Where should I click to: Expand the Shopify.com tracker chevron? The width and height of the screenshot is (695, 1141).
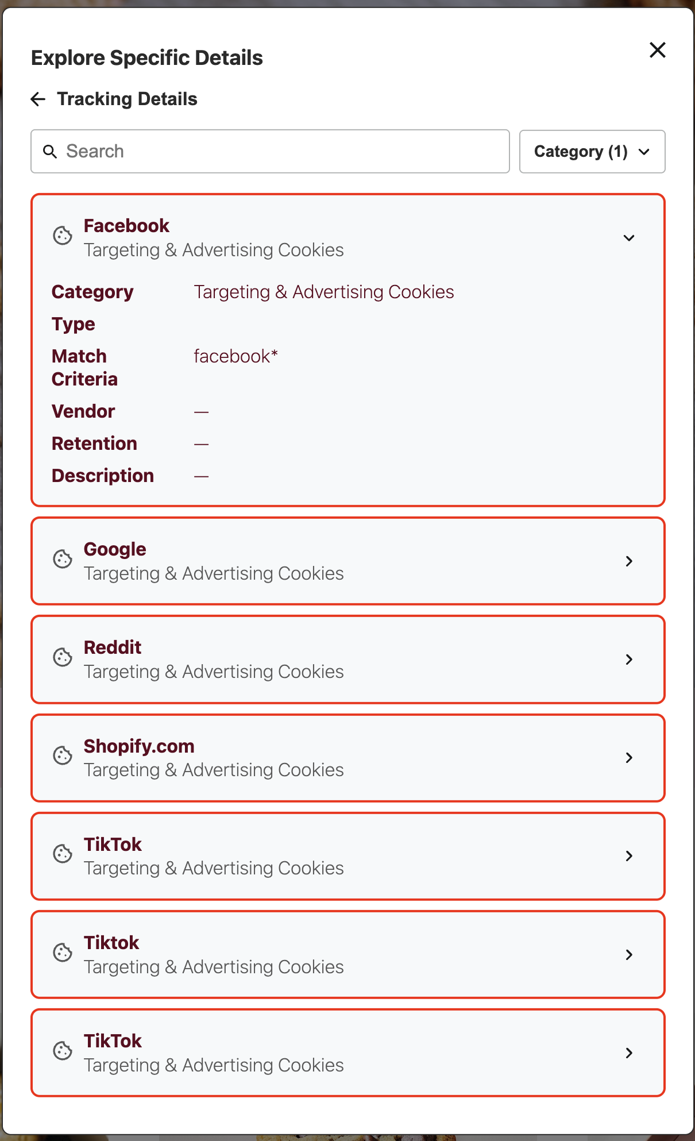[x=629, y=758]
